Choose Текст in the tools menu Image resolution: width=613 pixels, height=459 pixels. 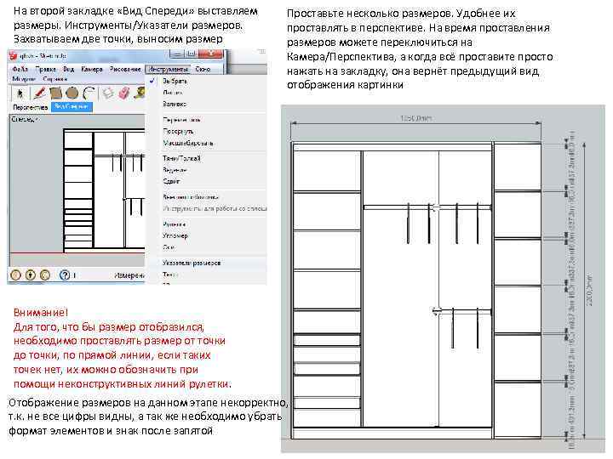point(170,275)
